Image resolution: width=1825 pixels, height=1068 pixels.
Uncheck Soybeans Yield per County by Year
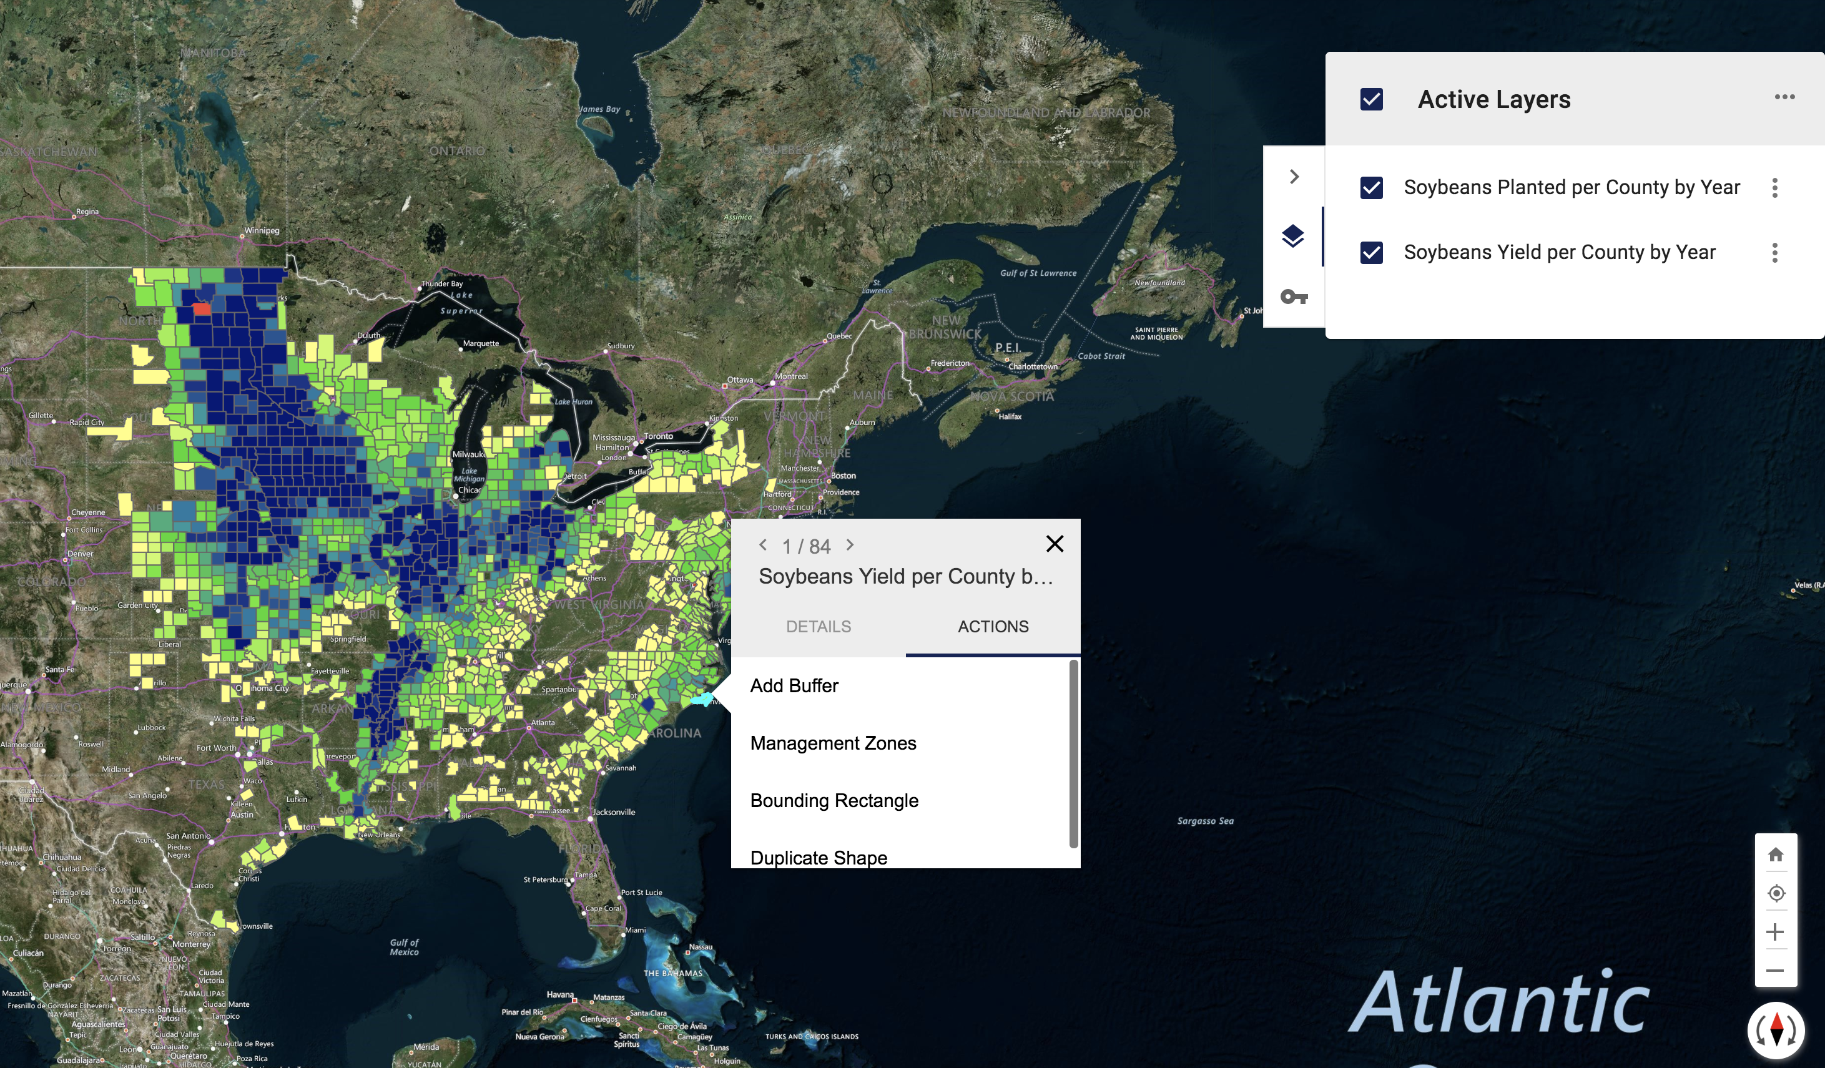point(1371,253)
